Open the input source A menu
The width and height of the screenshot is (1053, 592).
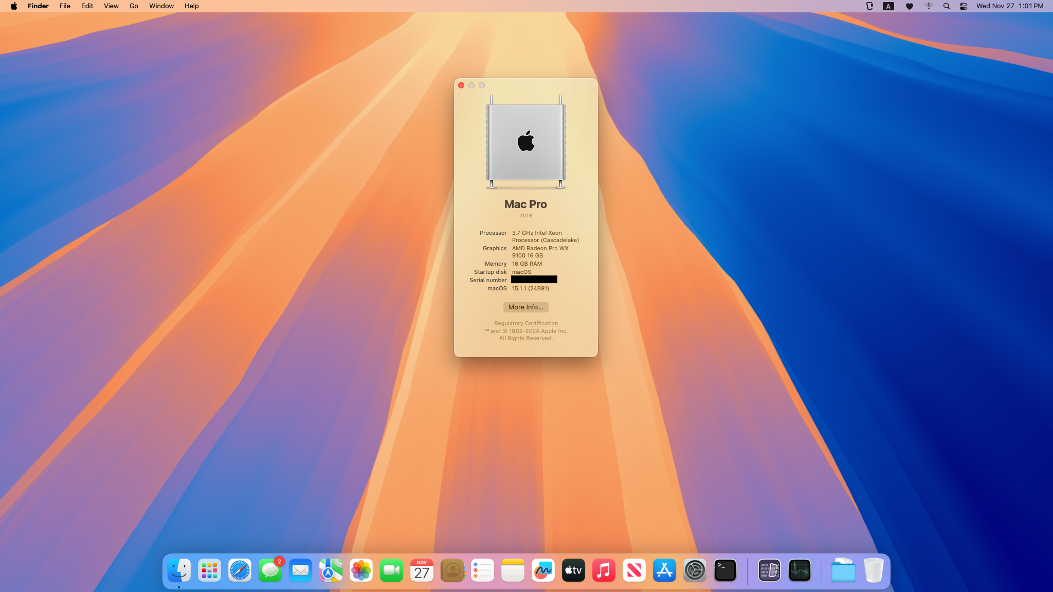click(x=888, y=6)
